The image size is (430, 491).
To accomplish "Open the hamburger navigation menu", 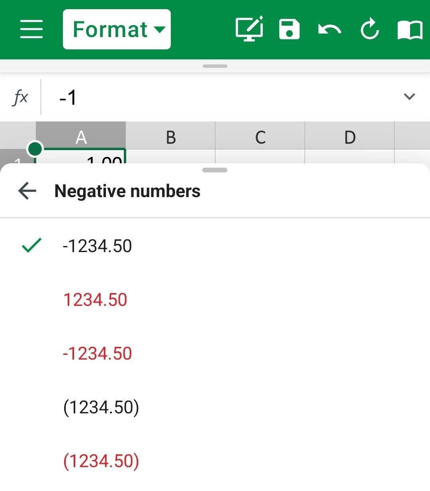I will point(31,29).
